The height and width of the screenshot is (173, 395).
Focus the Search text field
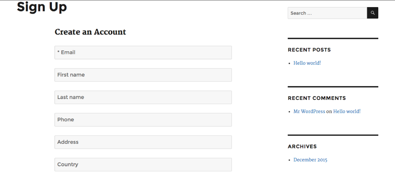[x=327, y=13]
